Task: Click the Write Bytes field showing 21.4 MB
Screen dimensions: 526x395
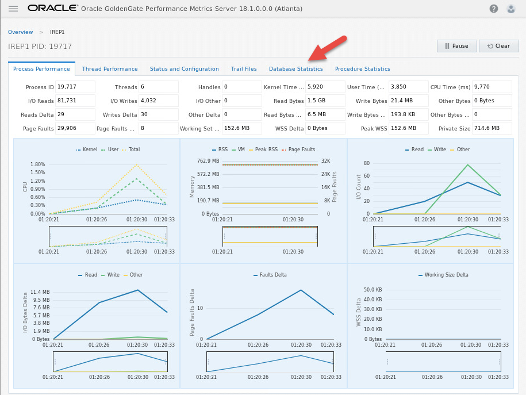Action: [409, 101]
